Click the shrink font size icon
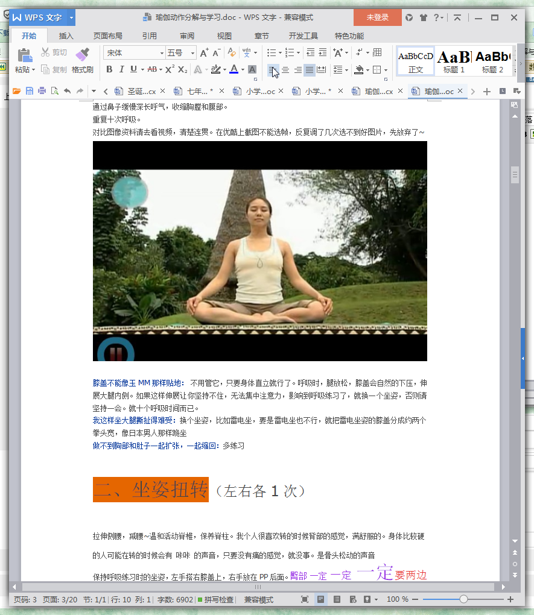The height and width of the screenshot is (615, 534). pyautogui.click(x=217, y=53)
